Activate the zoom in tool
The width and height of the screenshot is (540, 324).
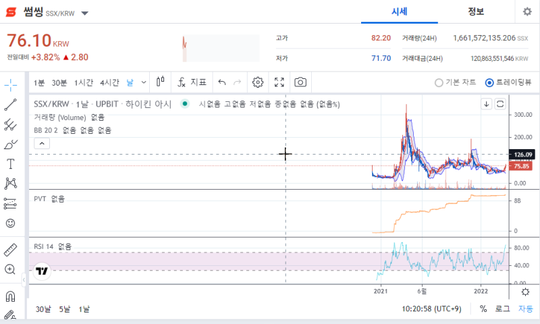[x=10, y=269]
